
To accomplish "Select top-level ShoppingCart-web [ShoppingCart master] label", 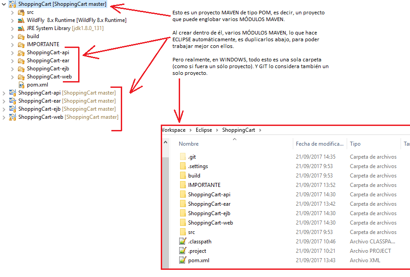I will click(x=68, y=117).
